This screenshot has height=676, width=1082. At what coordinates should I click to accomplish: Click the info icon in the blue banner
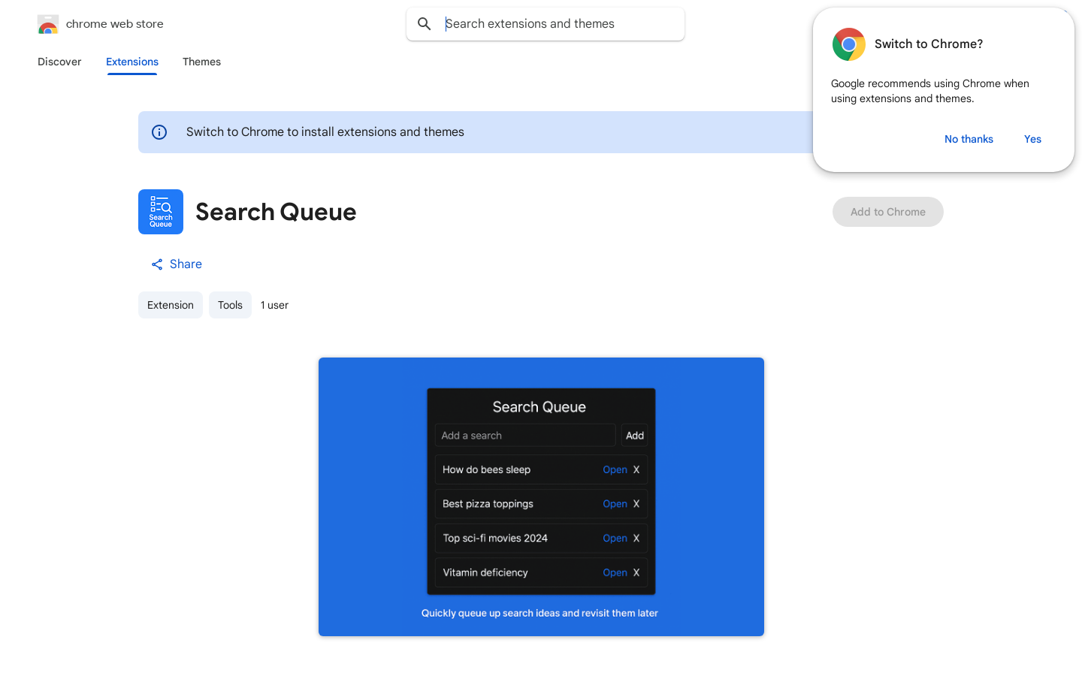click(x=159, y=132)
